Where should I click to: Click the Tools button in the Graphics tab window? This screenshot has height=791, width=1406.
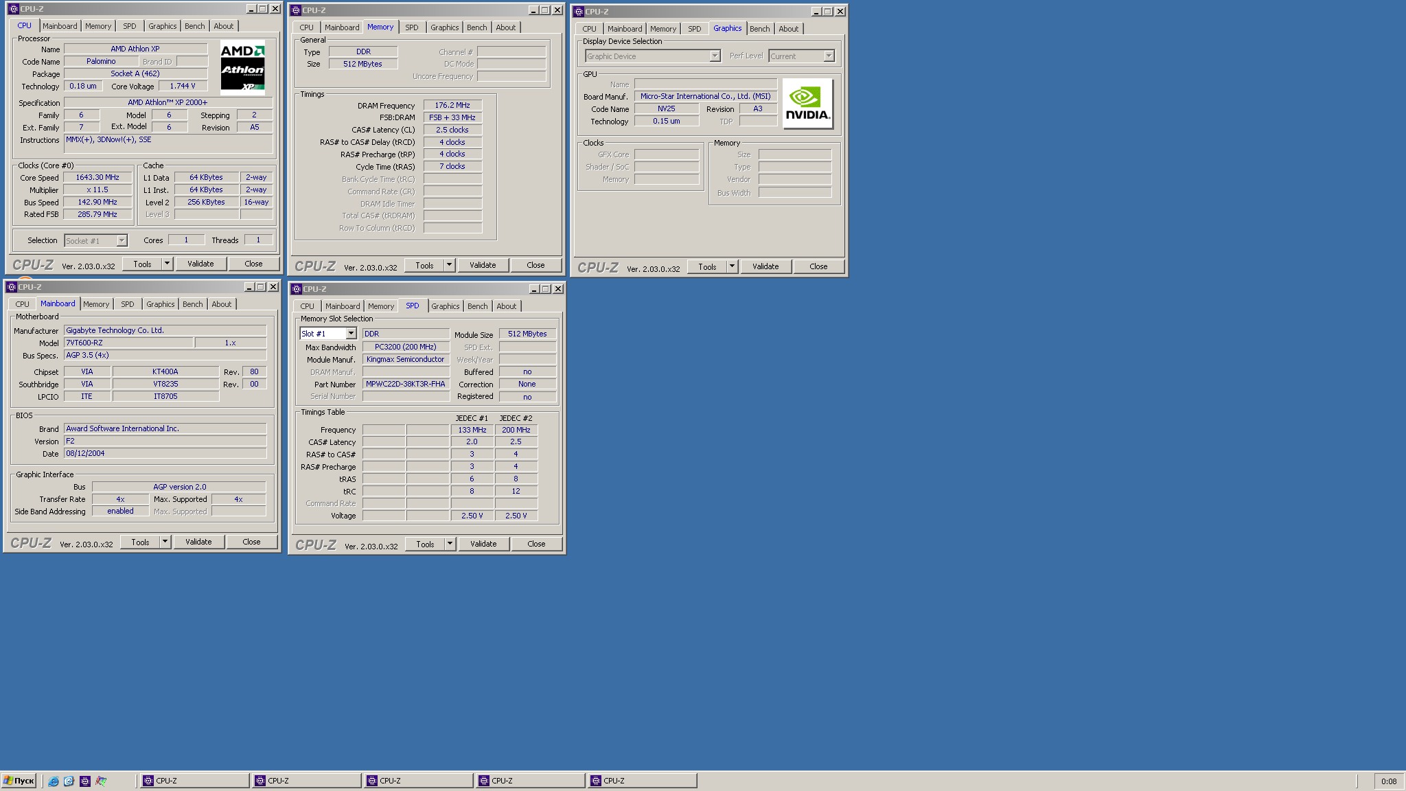point(708,266)
